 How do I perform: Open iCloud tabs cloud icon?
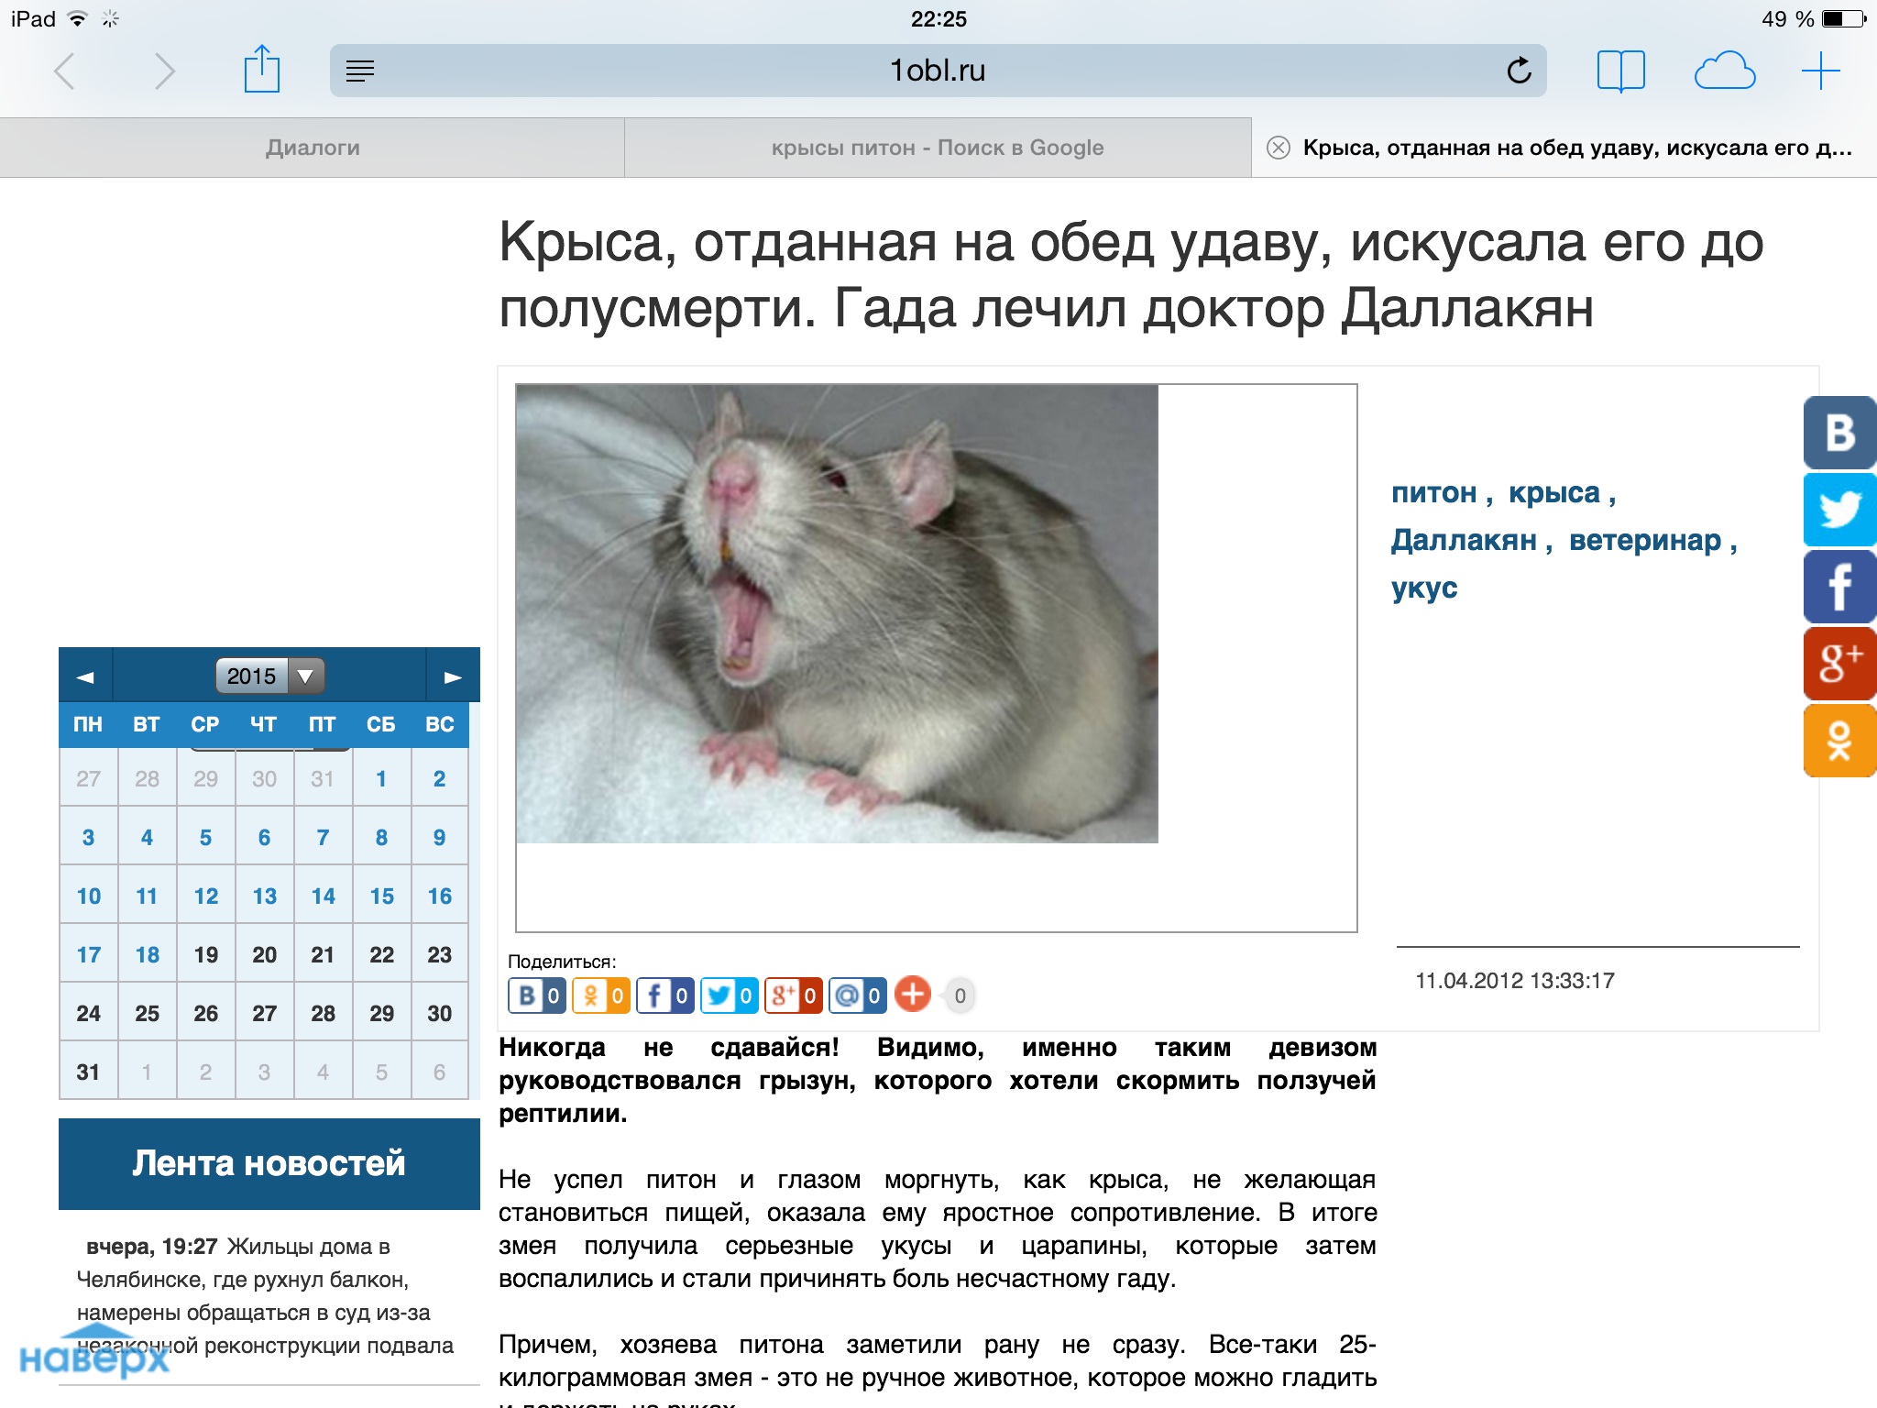tap(1724, 71)
